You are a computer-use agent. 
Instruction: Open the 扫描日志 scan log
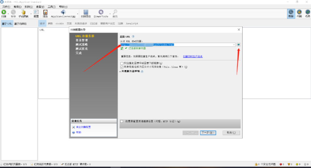click(x=86, y=12)
